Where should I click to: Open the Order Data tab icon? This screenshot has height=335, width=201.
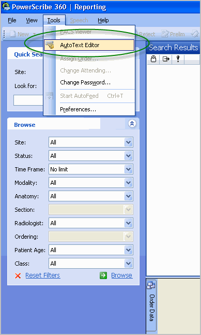tap(151, 286)
